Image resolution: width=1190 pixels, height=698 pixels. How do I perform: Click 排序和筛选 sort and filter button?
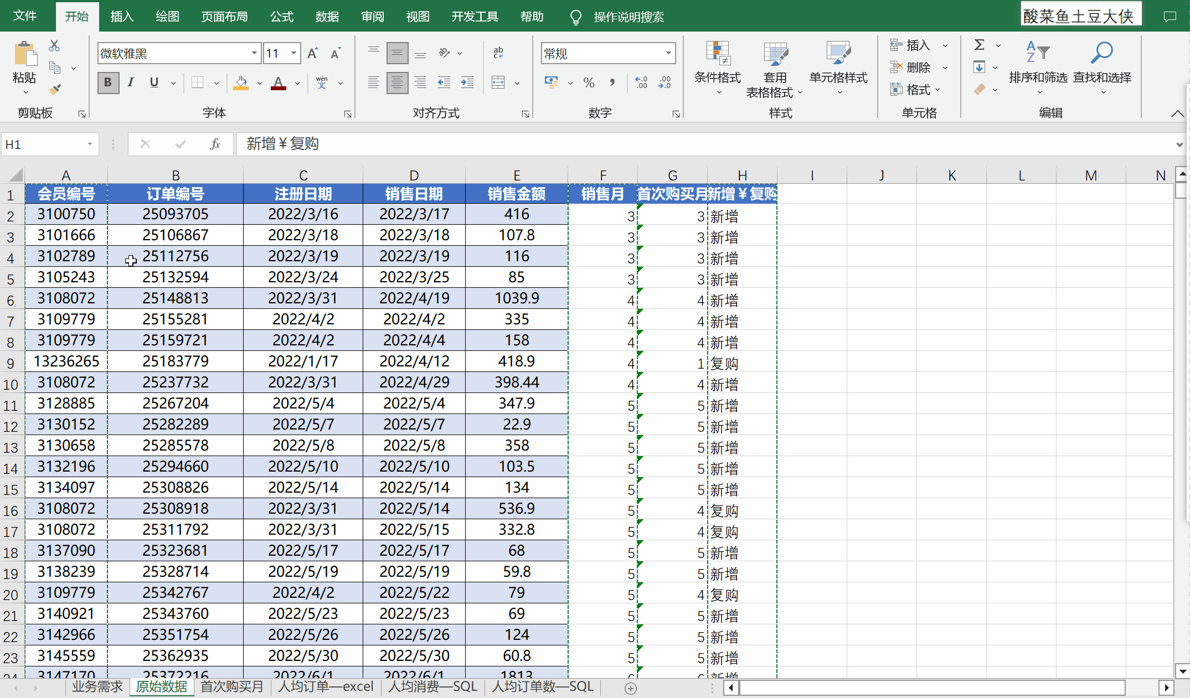pyautogui.click(x=1038, y=65)
